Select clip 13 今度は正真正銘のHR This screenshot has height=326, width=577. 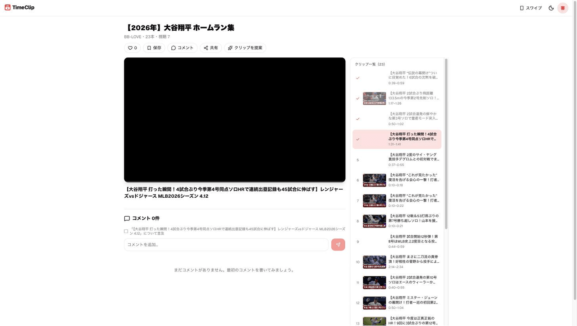397,321
